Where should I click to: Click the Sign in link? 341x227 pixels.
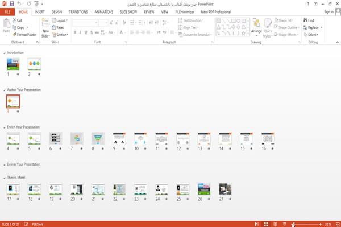(328, 12)
